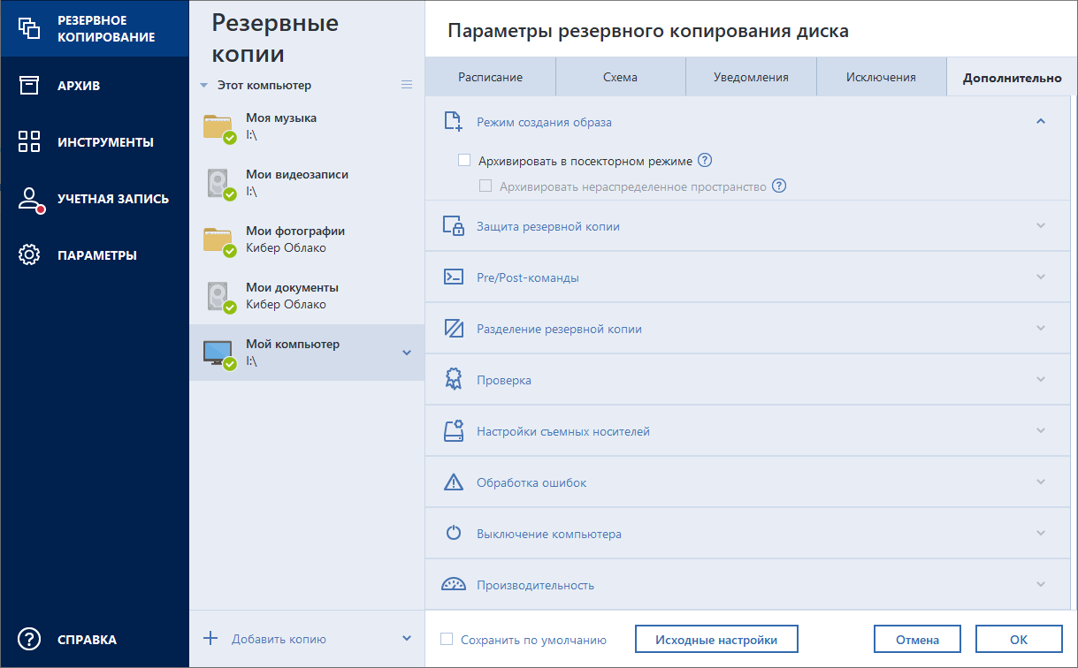
Task: Switch to the Расписание tab
Action: click(x=490, y=77)
